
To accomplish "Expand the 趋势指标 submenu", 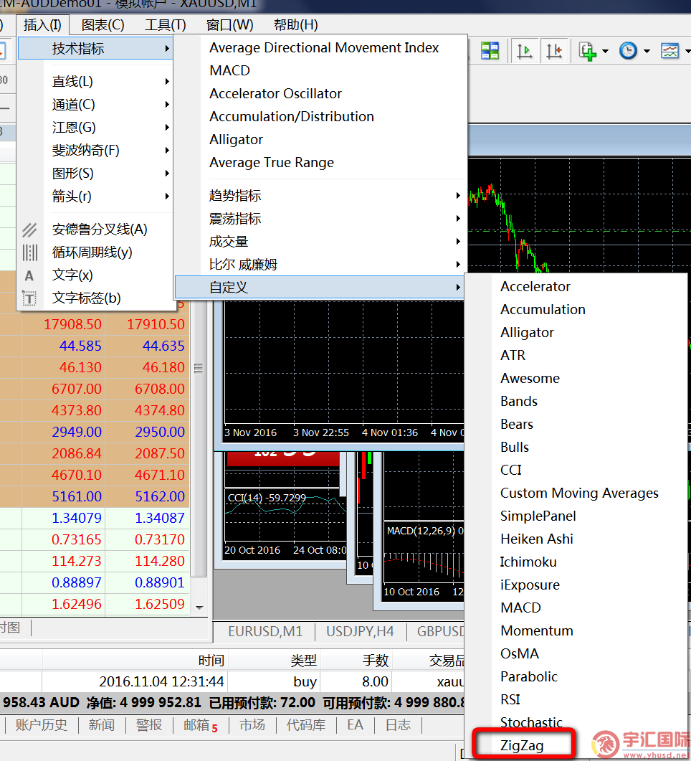I will coord(235,196).
